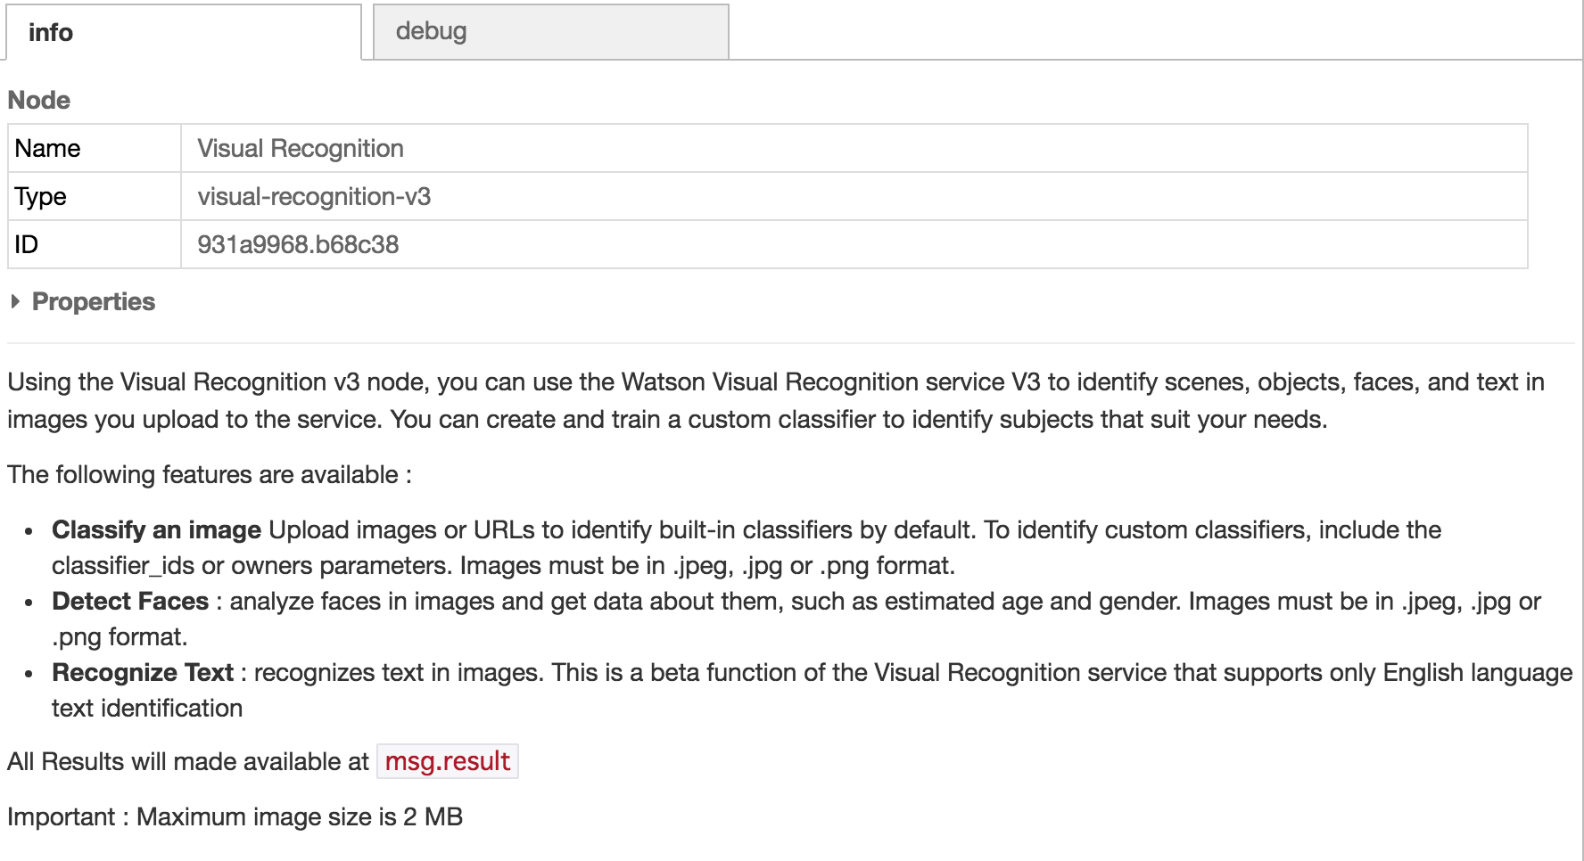
Task: Collapse the Node details section header
Action: [39, 100]
